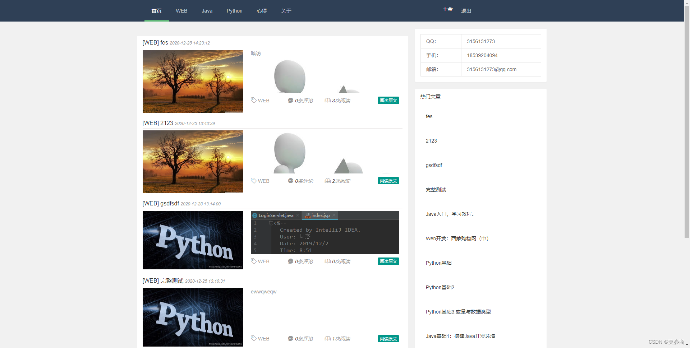Screen dimensions: 690x348
Task: Open the [WEB] 2123 post title
Action: pyautogui.click(x=158, y=123)
